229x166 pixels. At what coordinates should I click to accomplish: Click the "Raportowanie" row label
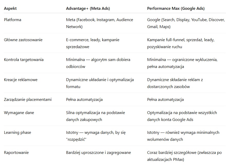[x=16, y=153]
